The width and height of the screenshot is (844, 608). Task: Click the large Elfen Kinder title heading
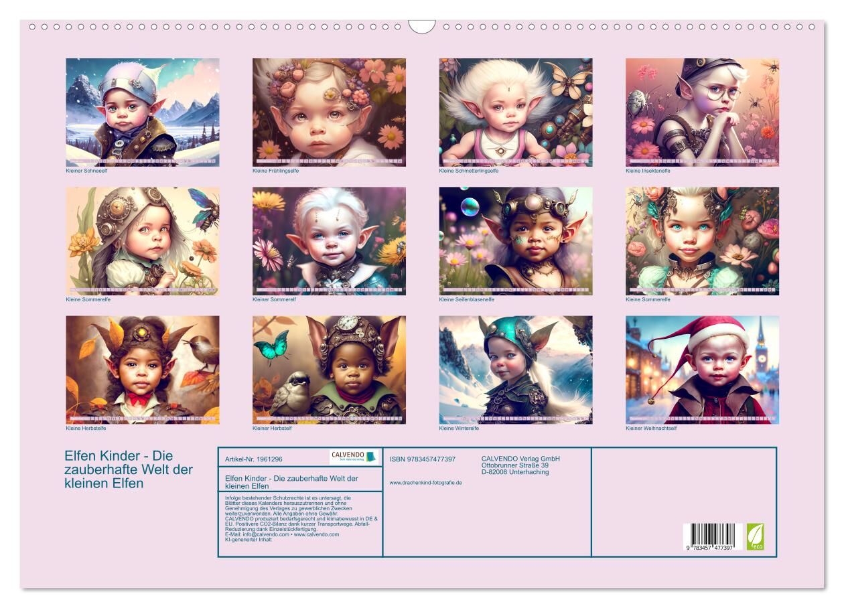click(x=129, y=469)
